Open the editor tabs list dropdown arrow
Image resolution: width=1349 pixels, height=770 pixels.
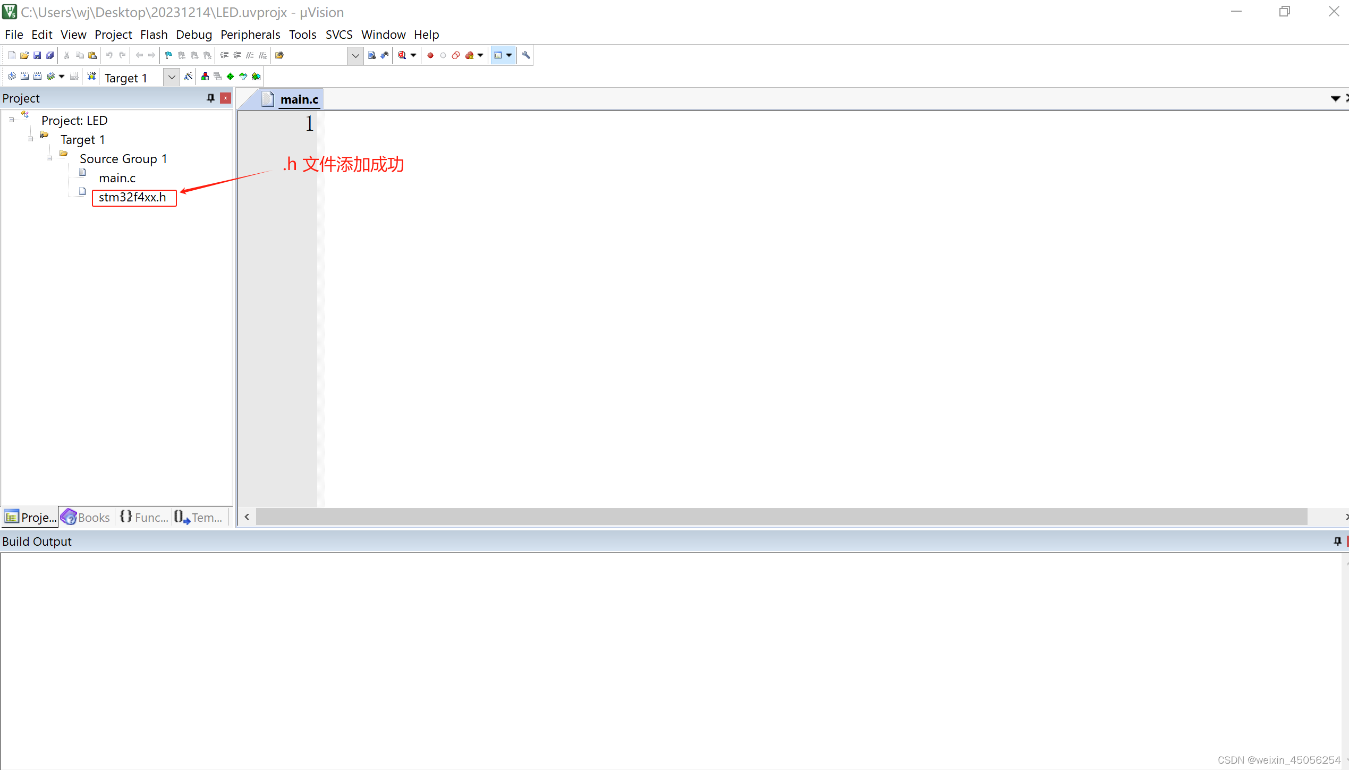pos(1335,98)
